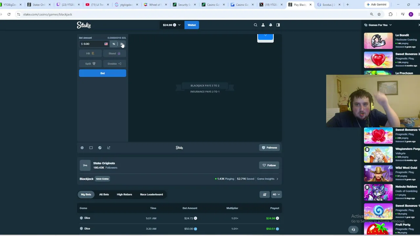Switch to the X (19) YTGB tab
This screenshot has width=420, height=236.
(271, 5)
